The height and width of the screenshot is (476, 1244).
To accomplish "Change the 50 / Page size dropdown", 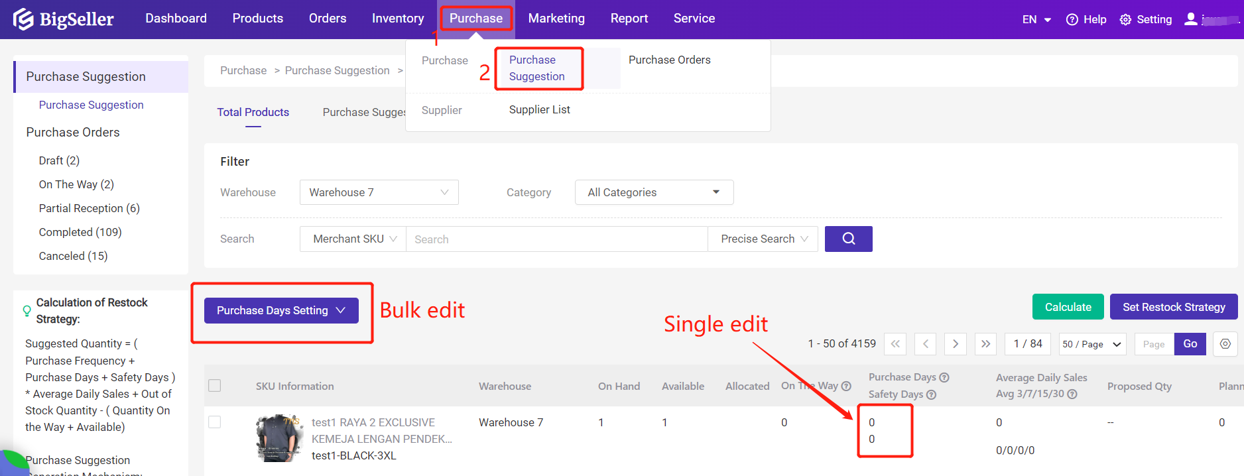I will [1092, 344].
